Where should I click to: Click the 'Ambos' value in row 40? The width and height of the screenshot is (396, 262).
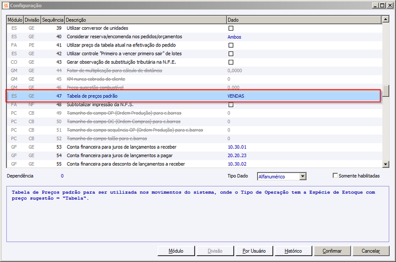[x=234, y=37]
